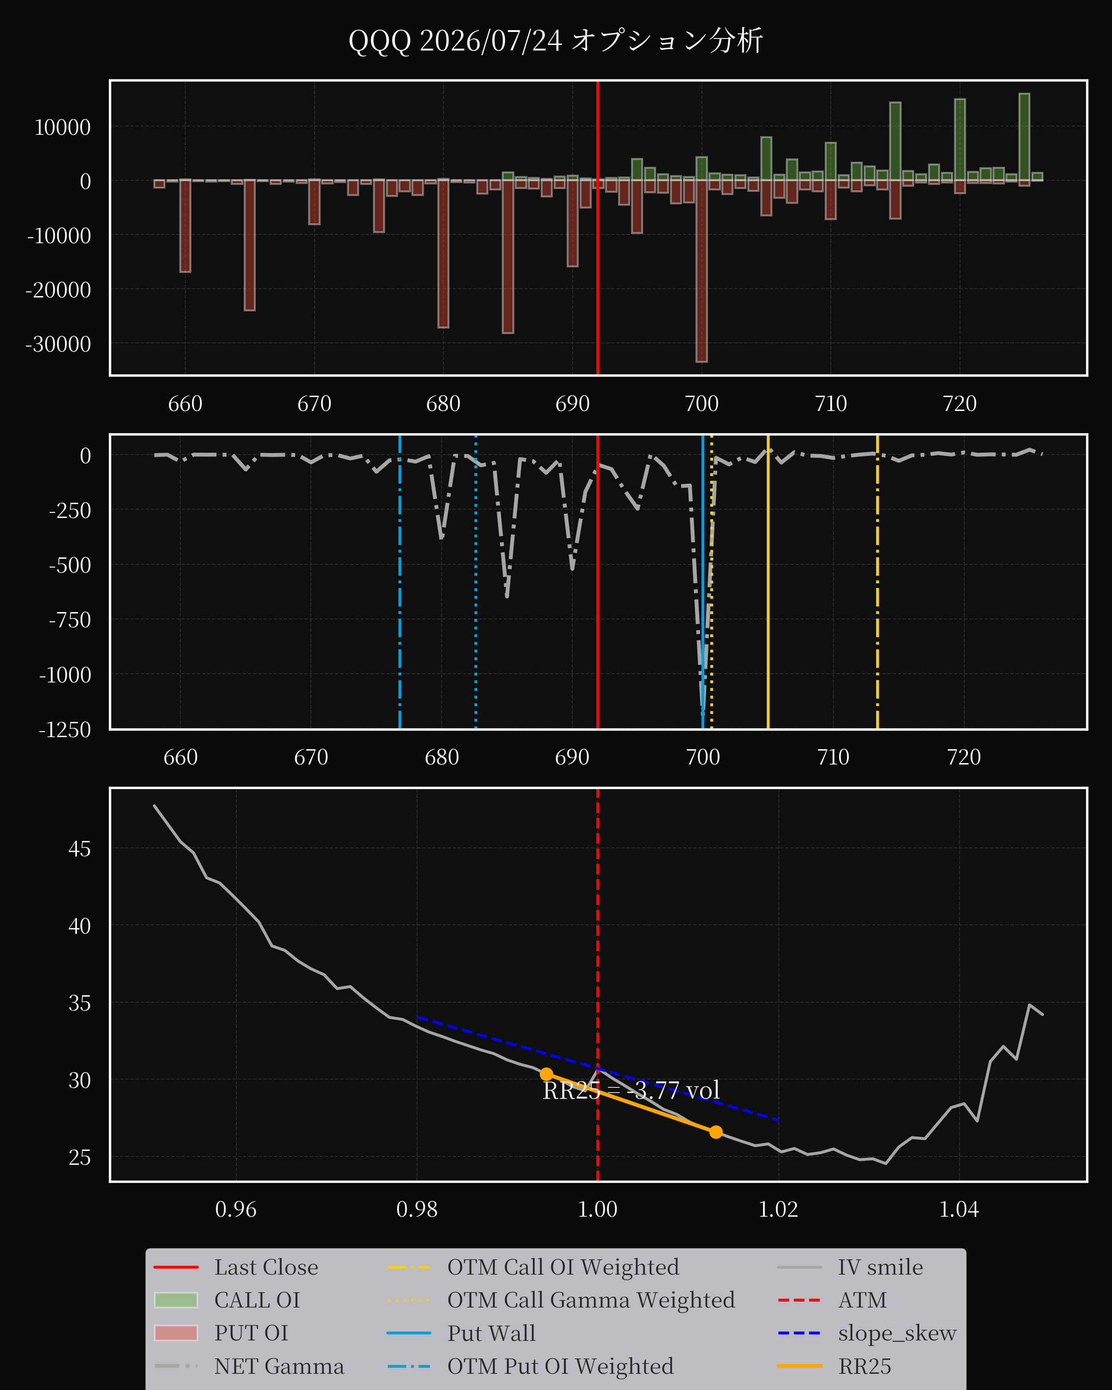Click the RR25 legend label

coord(865,1365)
